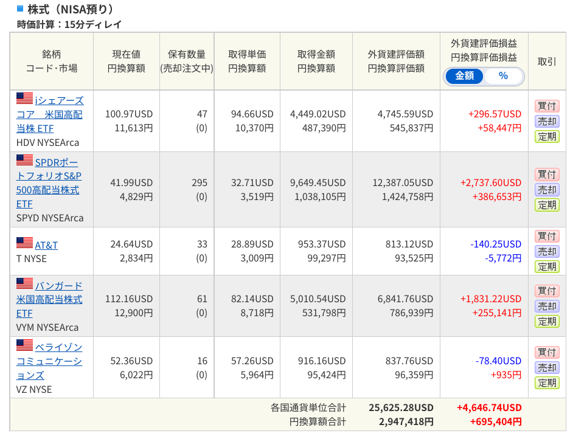Screen dimensions: 573x436
Task: Select the 現在値 円換算額 column header
Action: (x=127, y=61)
